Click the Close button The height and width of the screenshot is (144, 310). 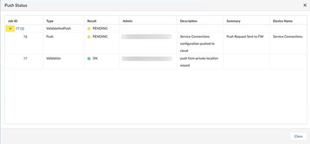(298, 136)
